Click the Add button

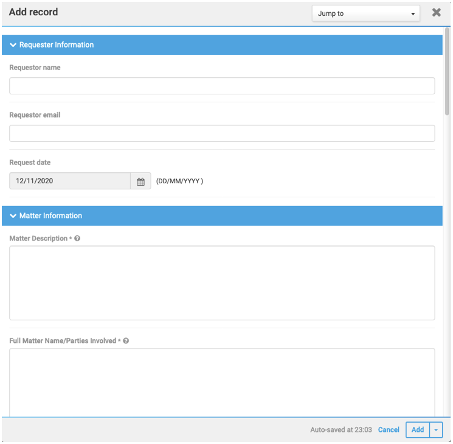(418, 431)
